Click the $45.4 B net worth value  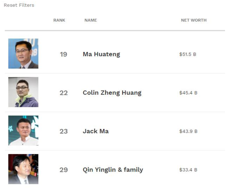188,93
